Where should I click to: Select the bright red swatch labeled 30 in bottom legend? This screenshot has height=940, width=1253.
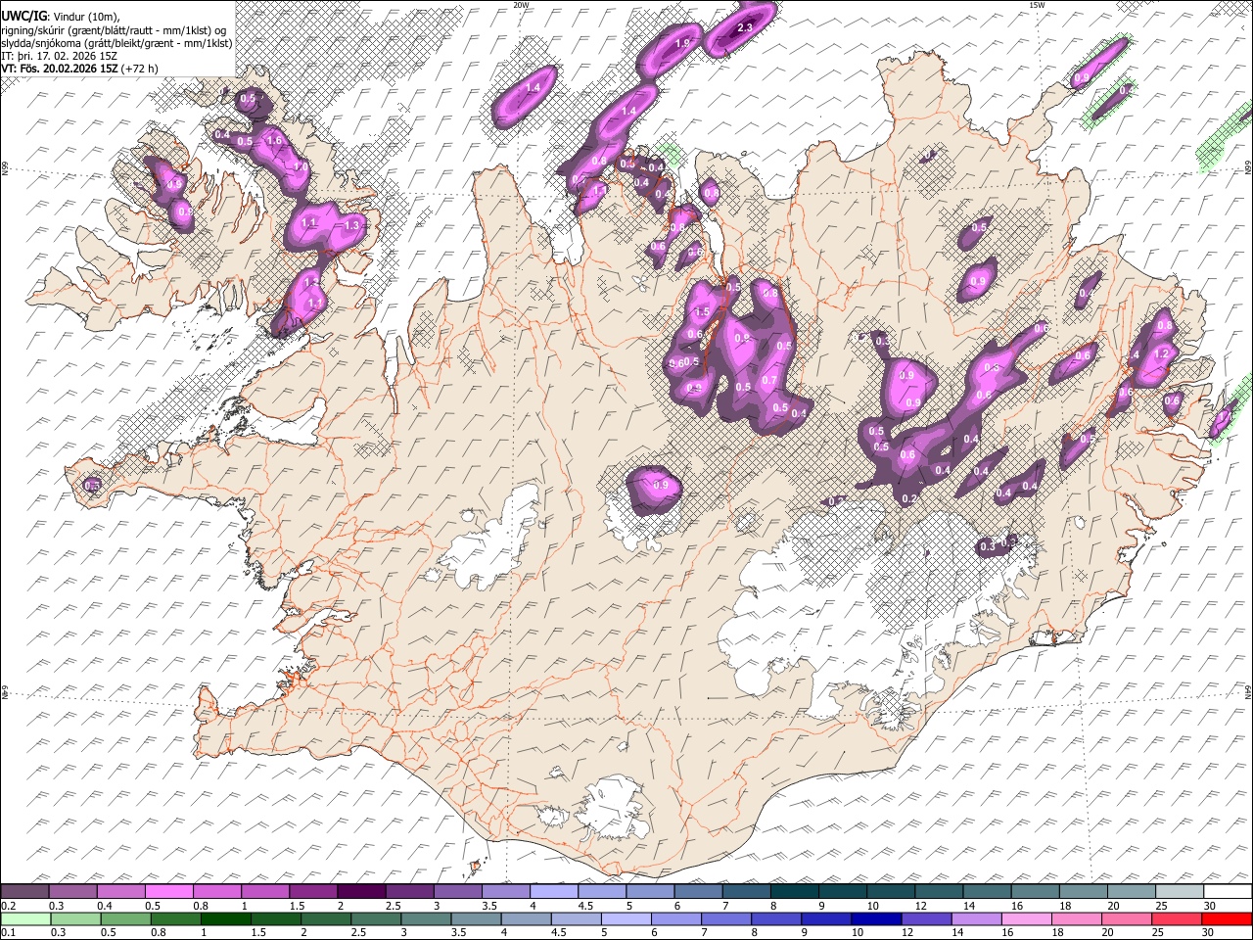(x=1228, y=918)
